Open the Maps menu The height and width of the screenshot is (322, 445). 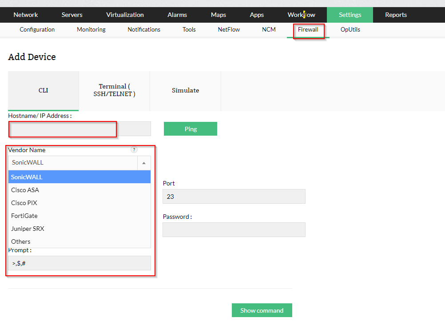point(218,15)
